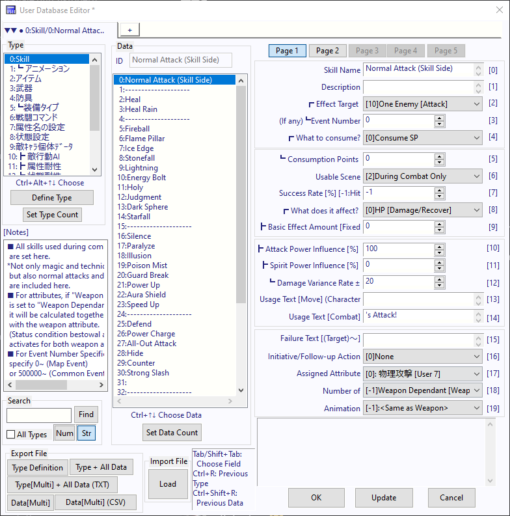Open the What does it affect dropdown
This screenshot has width=510, height=516.
(x=422, y=210)
